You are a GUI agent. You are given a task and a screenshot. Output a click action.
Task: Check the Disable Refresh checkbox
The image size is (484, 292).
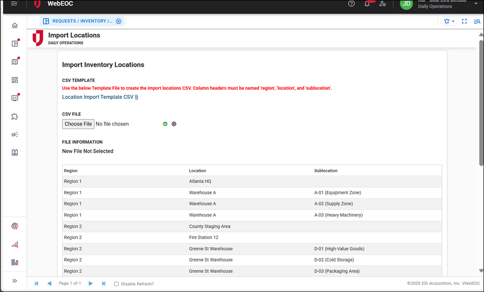click(x=116, y=284)
